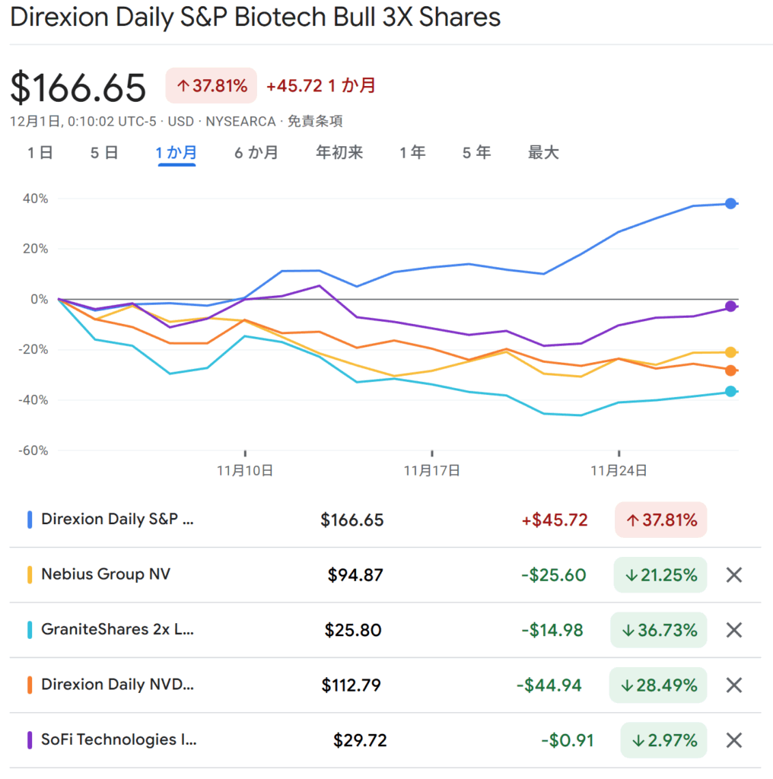The image size is (773, 779).
Task: Click the purple SoFi chart endpoint dot
Action: coord(730,307)
